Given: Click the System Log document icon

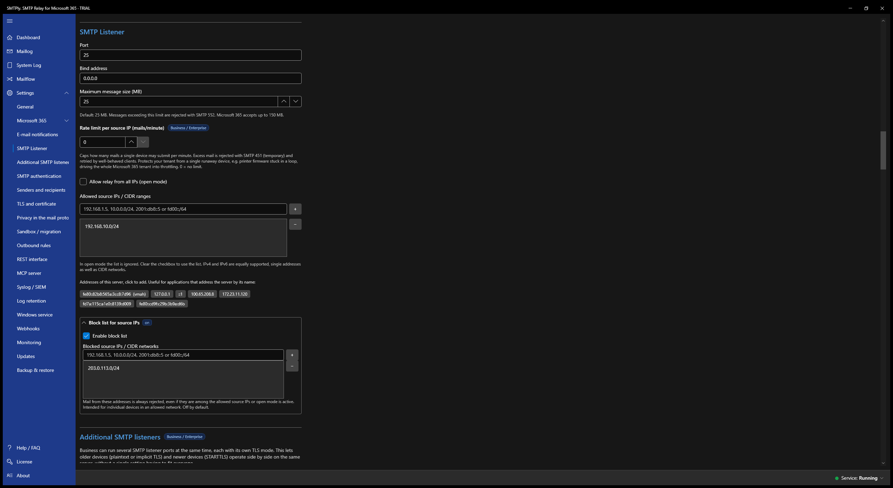Looking at the screenshot, I should pos(10,65).
